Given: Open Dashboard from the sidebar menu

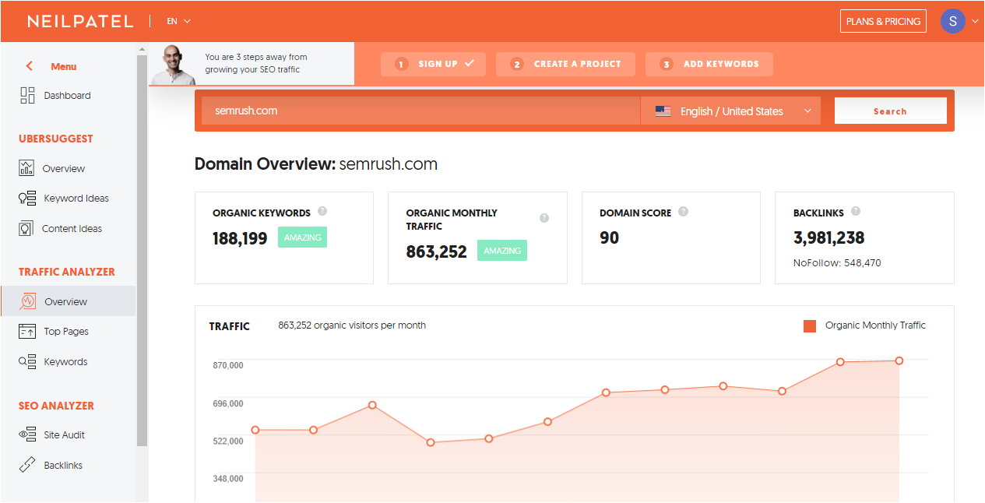Looking at the screenshot, I should pos(67,96).
